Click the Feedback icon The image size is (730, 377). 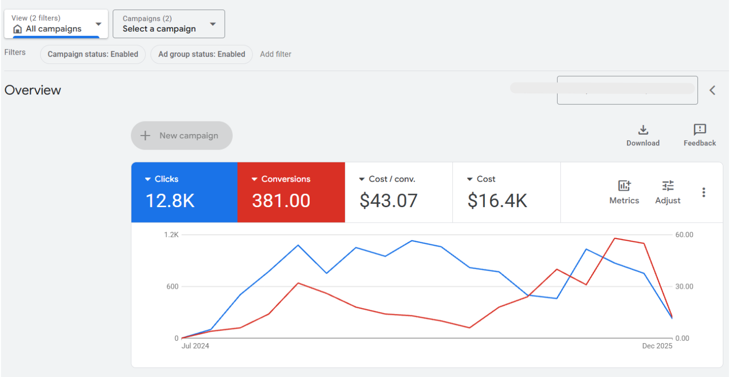click(700, 129)
